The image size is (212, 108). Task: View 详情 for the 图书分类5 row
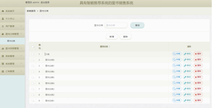177,77
